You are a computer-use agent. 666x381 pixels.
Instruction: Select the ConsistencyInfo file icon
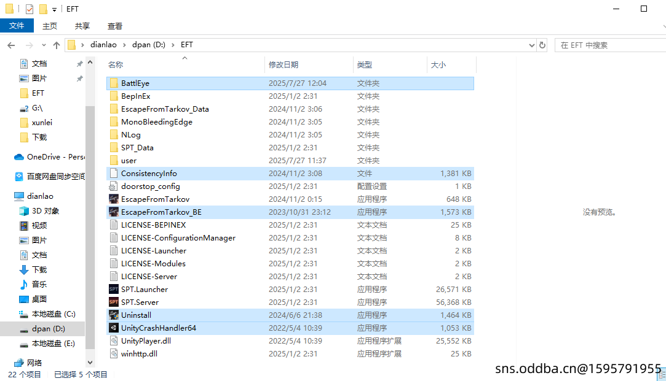[x=113, y=174]
